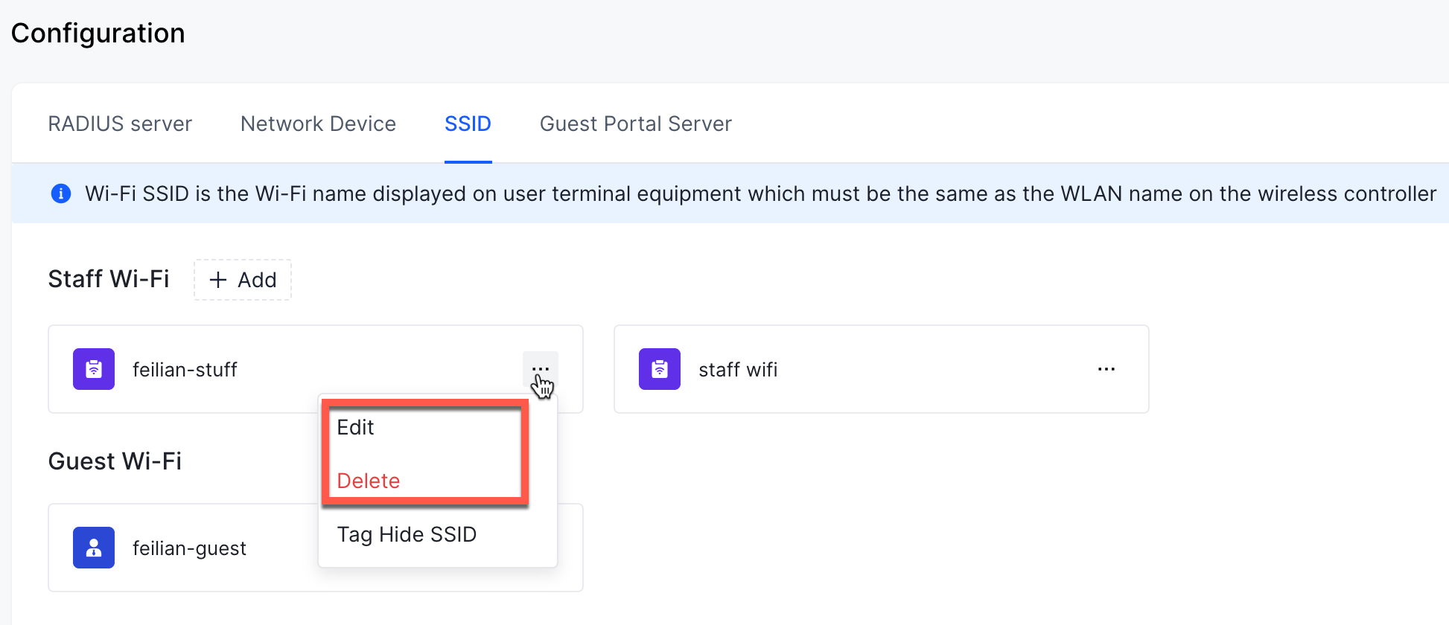Click the Staff Wi-Fi section heading
1449x625 pixels.
(x=109, y=279)
